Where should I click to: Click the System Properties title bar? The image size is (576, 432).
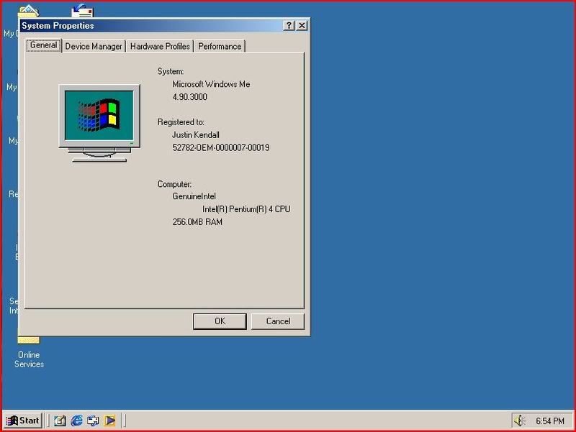pyautogui.click(x=144, y=25)
